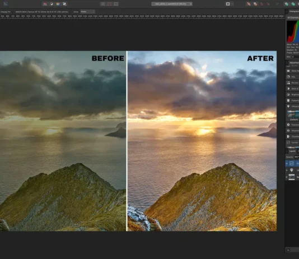Expand the Vibrance adjustment entry
This screenshot has width=299, height=259.
[x=292, y=107]
